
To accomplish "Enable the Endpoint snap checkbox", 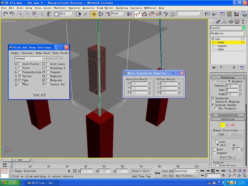I will click(48, 76).
